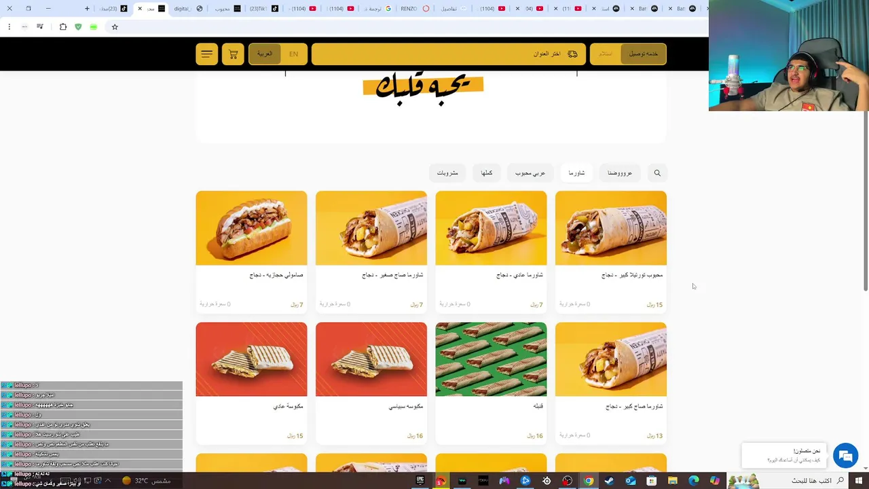Open the live chat bubble widget

(845, 456)
